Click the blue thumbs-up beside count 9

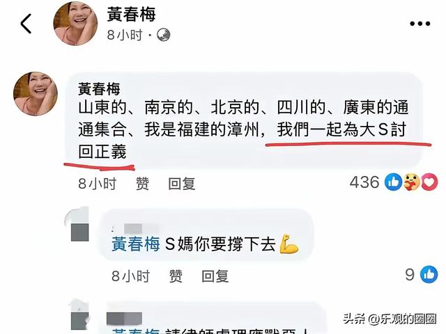click(429, 274)
